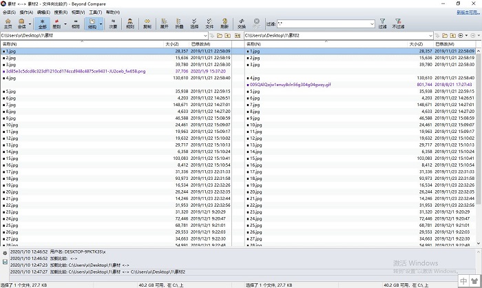Sort left pane by 大小(Z) column header

(176, 44)
